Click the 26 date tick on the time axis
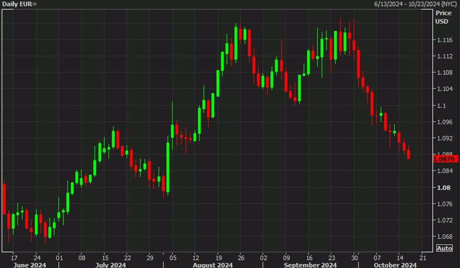 tap(241, 258)
